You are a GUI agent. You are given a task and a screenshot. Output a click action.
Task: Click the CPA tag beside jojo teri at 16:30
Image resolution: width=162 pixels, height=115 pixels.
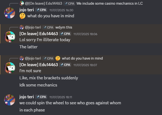[41, 10]
